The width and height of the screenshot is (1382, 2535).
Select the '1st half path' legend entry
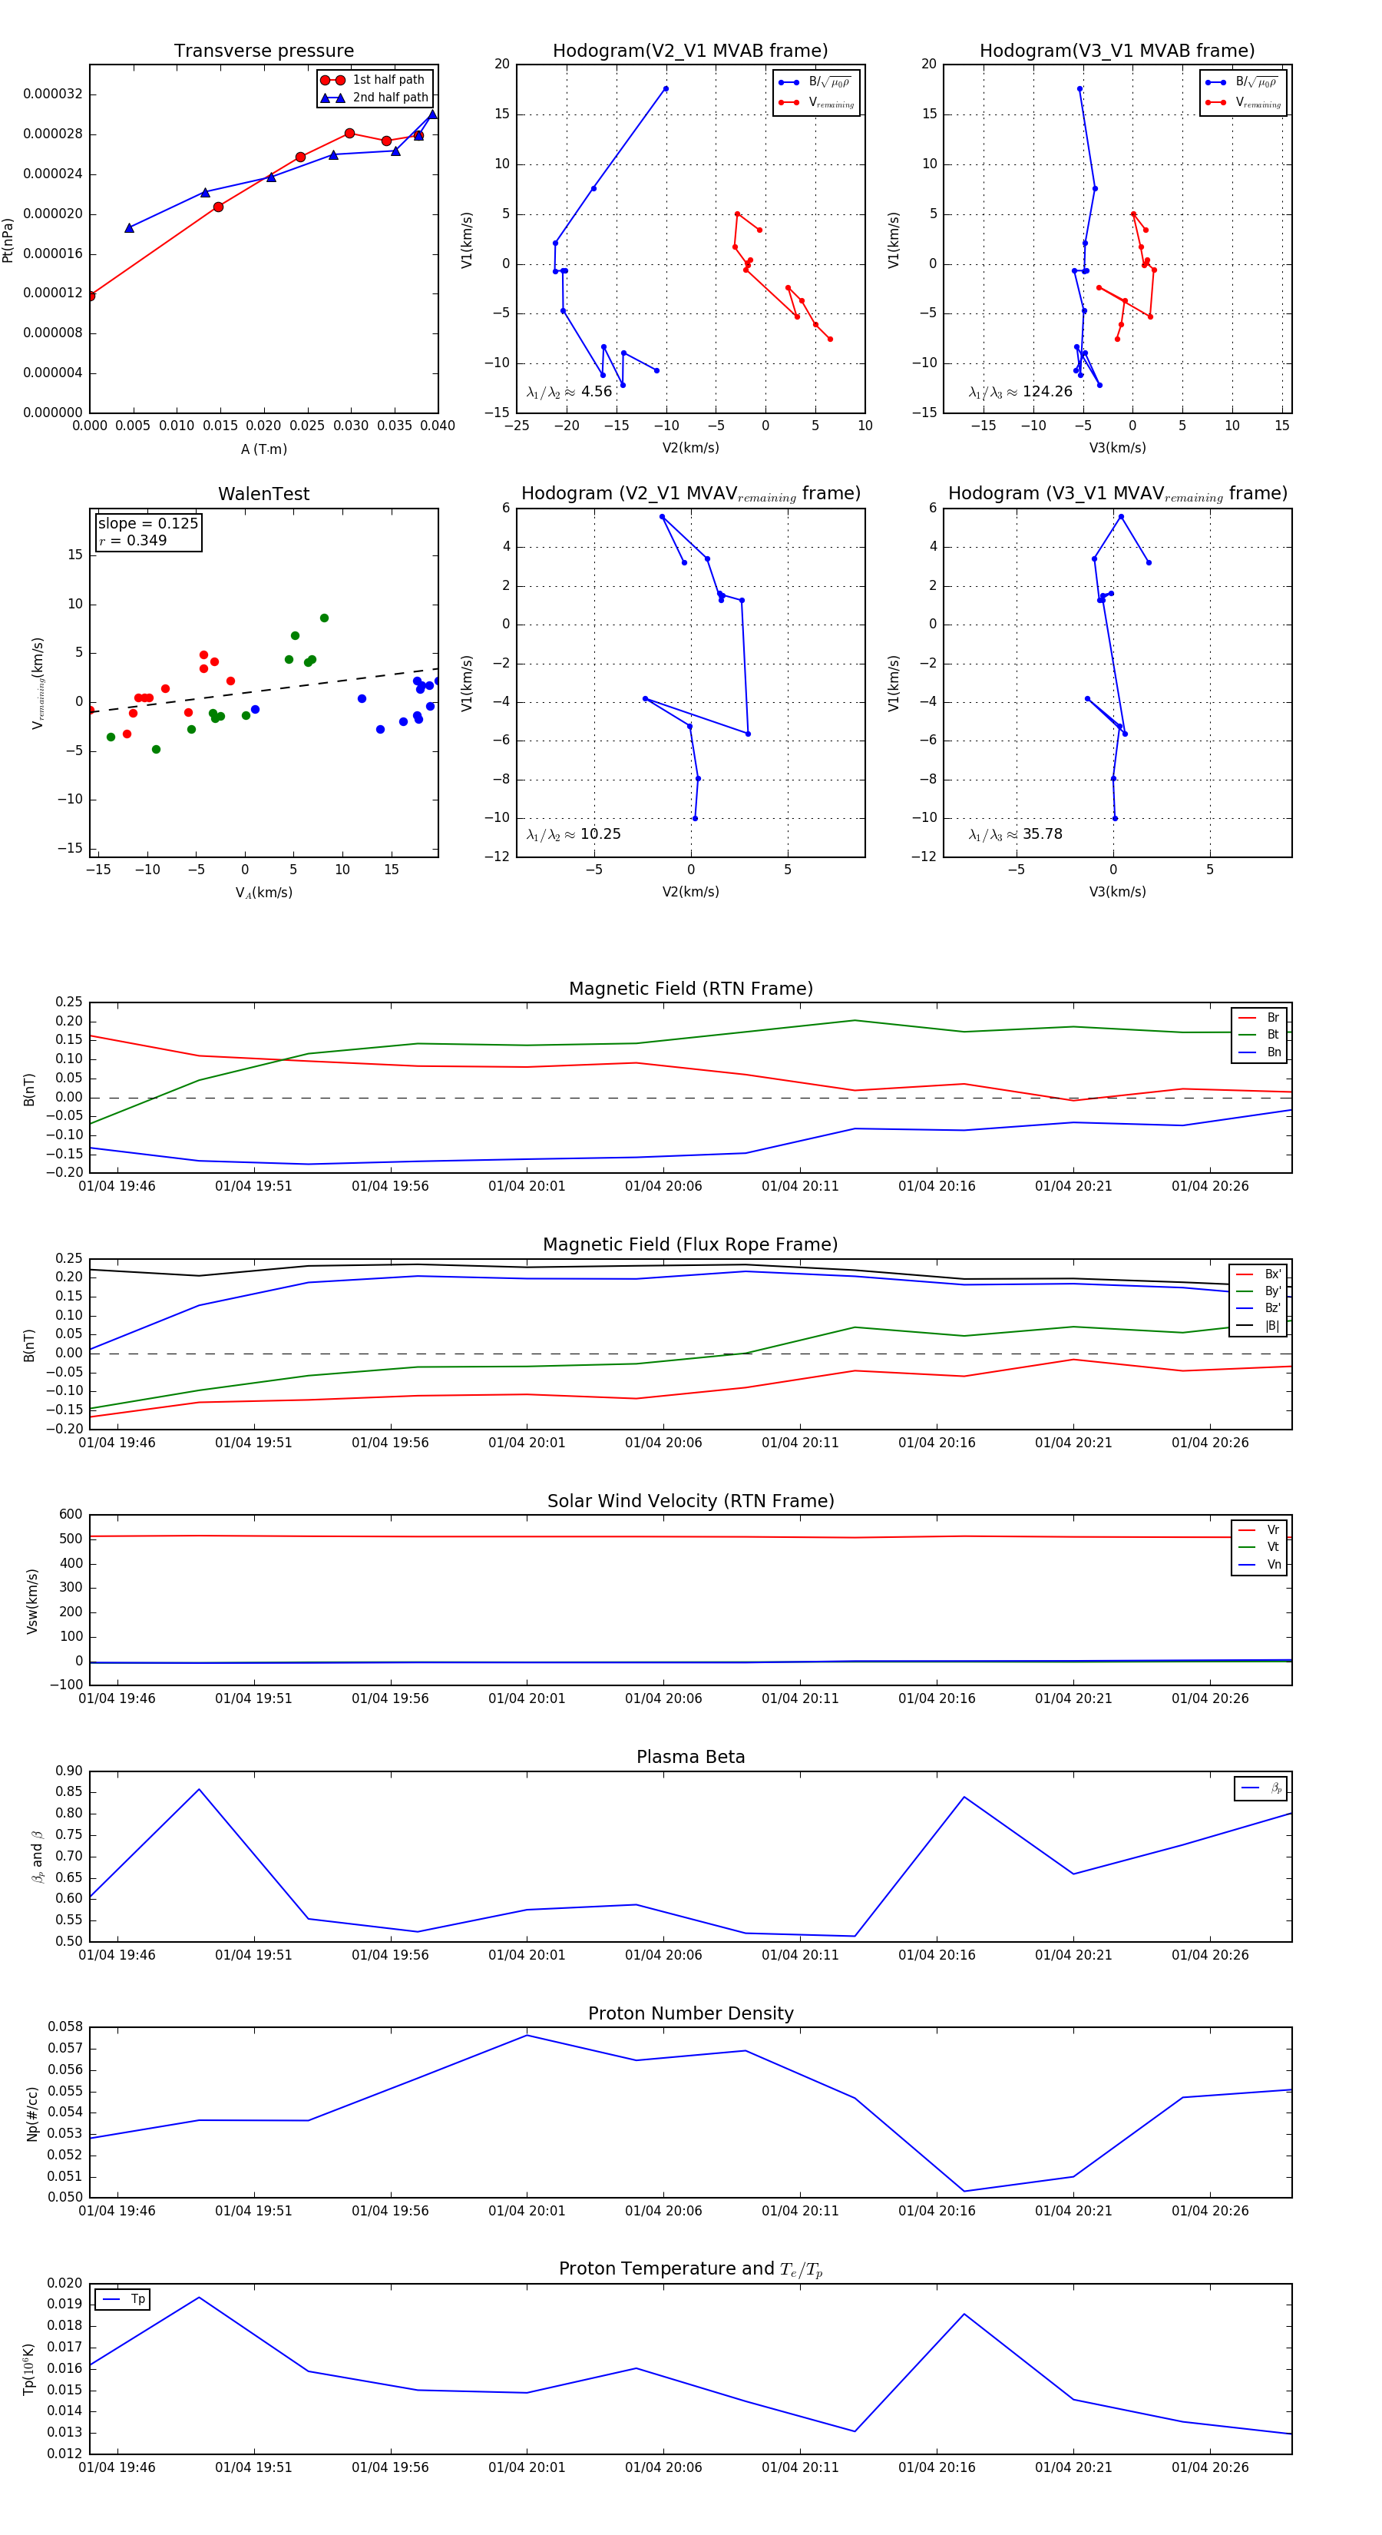coord(375,80)
